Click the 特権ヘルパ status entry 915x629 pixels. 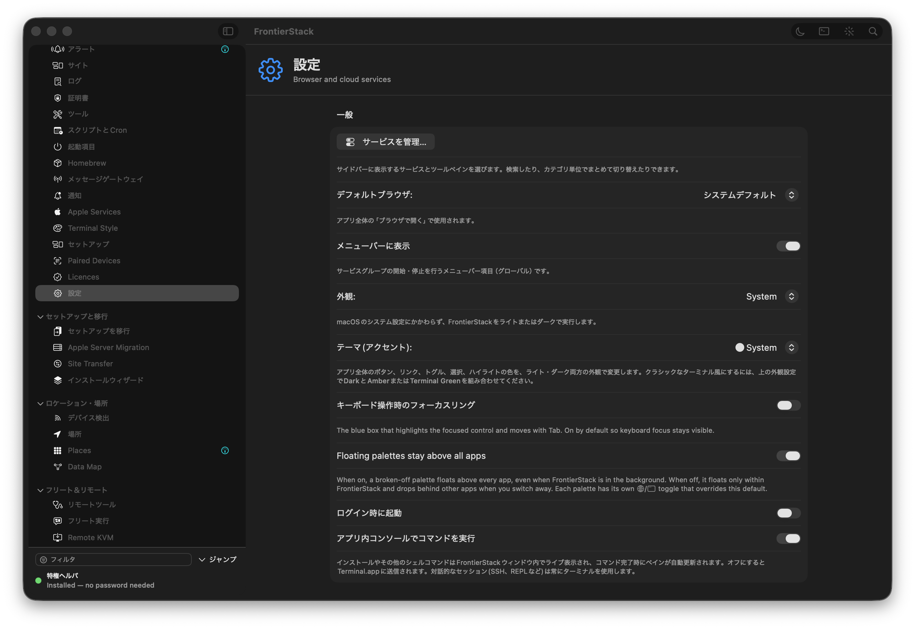[95, 581]
